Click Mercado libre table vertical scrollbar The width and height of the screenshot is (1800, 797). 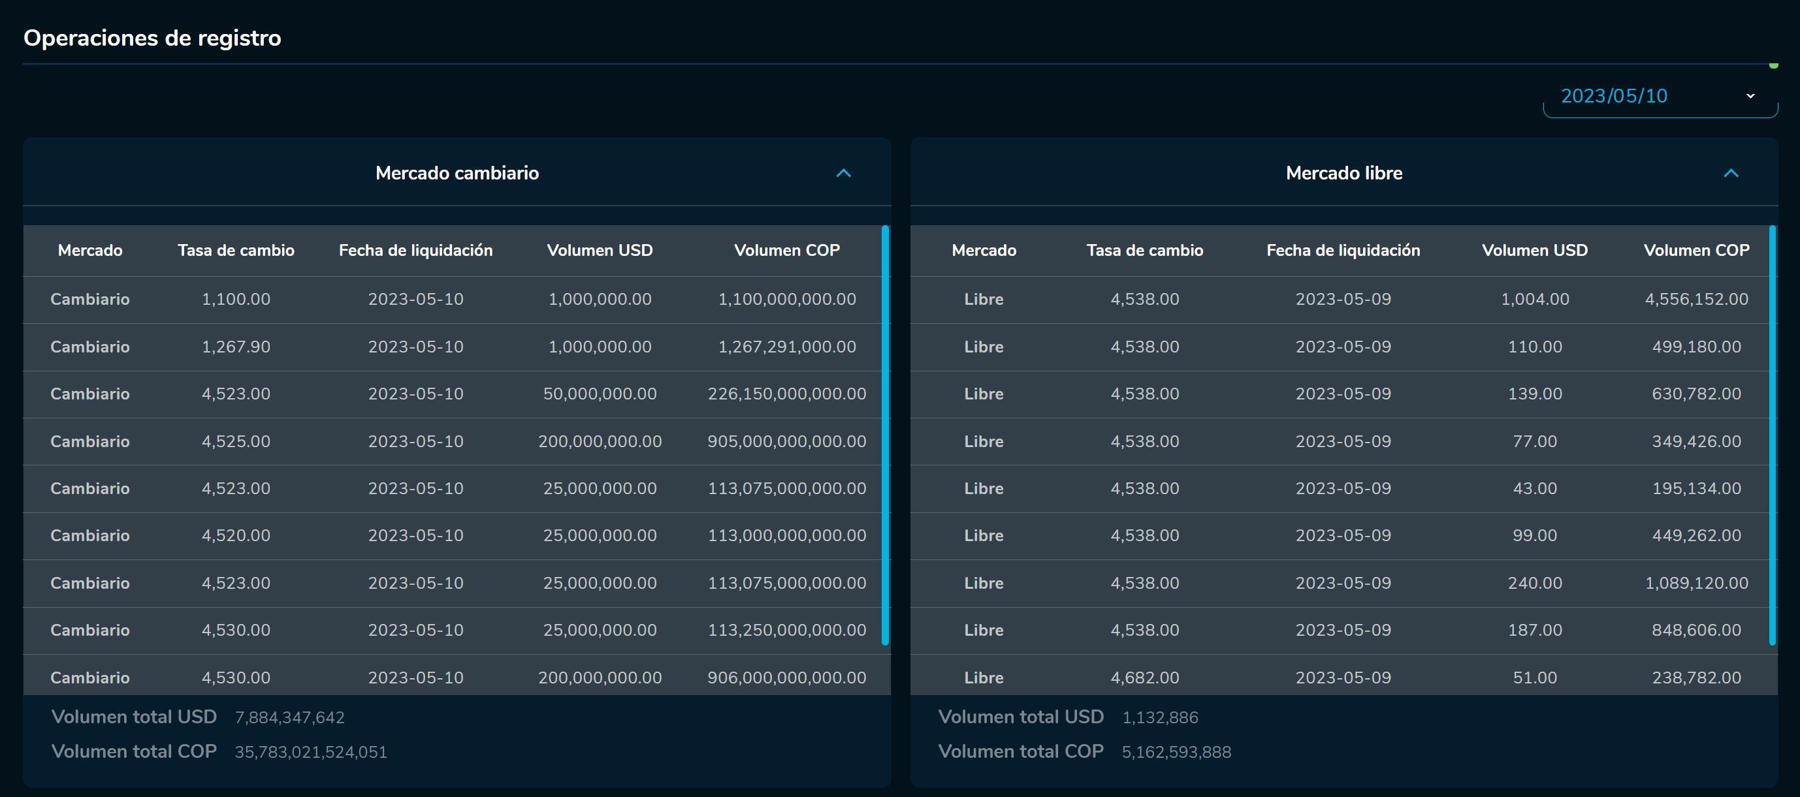click(x=1771, y=435)
